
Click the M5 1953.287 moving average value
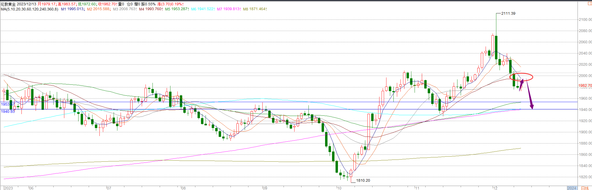177,9
